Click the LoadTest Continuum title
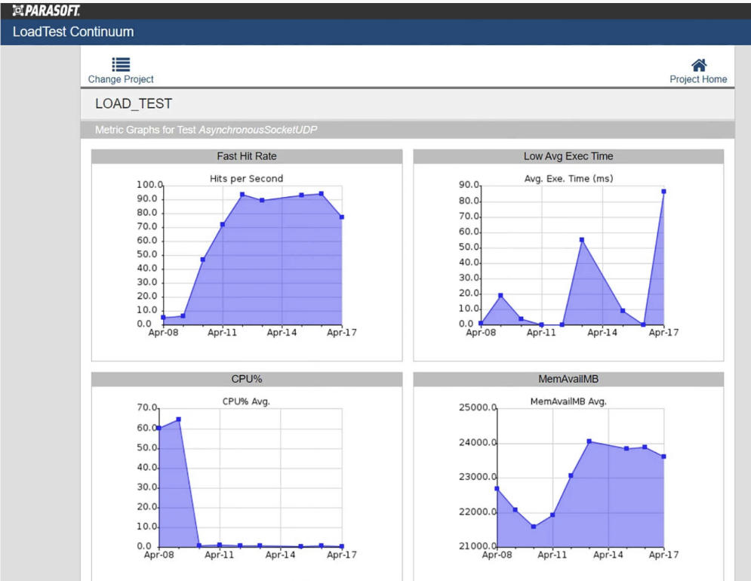This screenshot has height=581, width=751. pyautogui.click(x=73, y=32)
